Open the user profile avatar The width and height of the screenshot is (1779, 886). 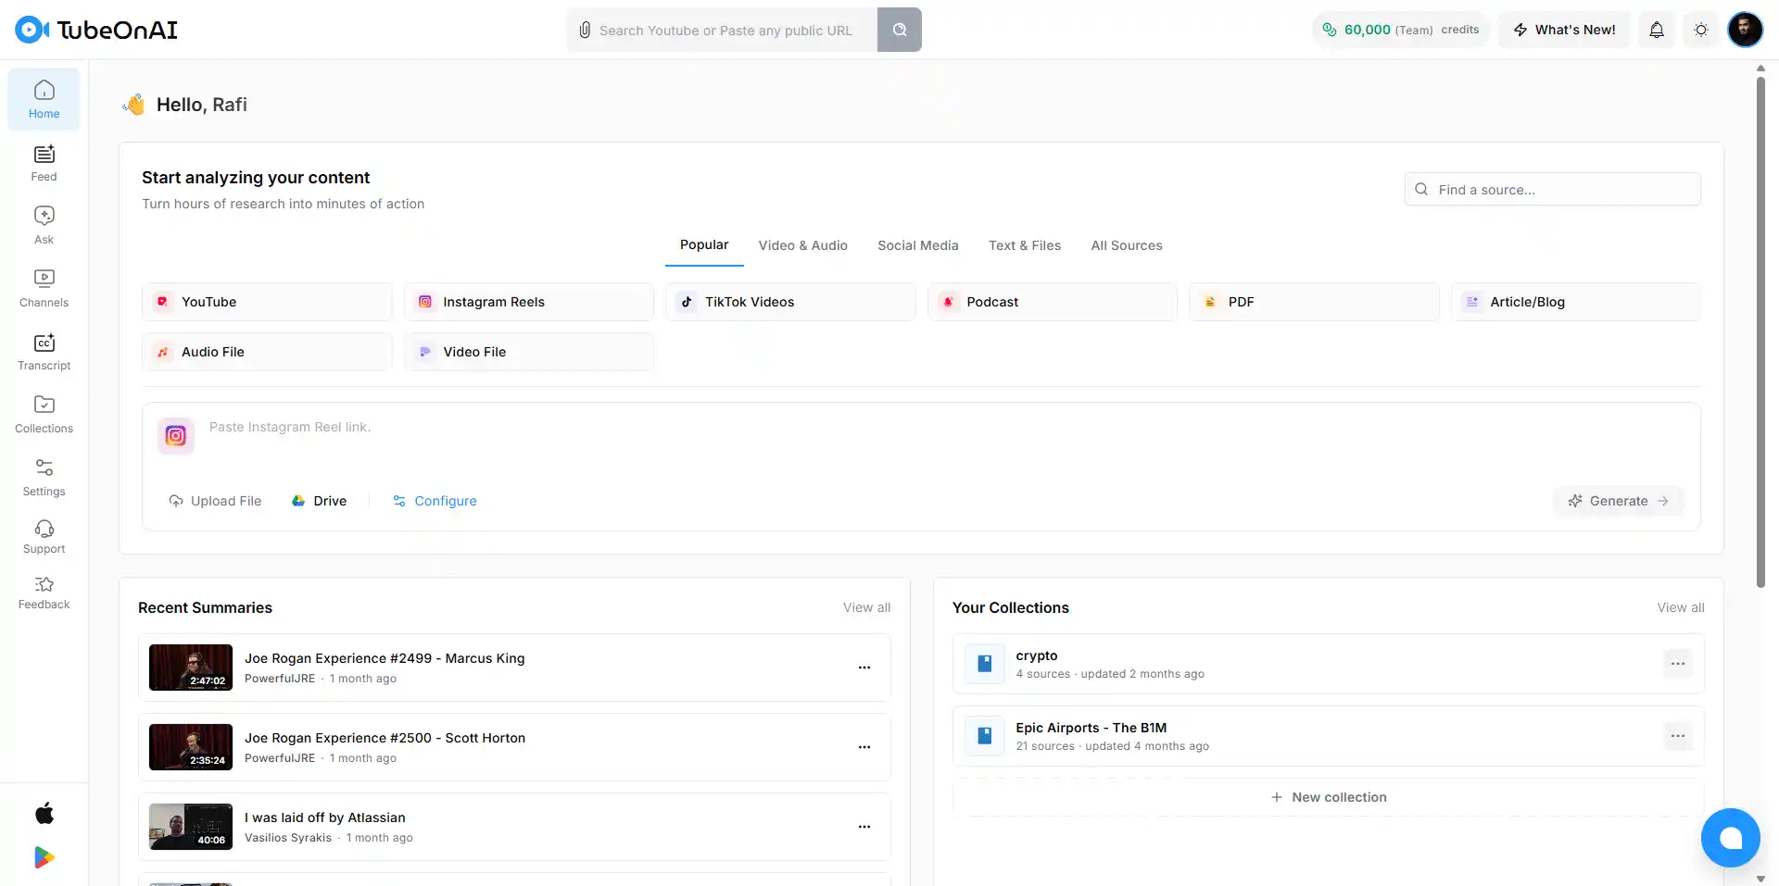pos(1745,30)
